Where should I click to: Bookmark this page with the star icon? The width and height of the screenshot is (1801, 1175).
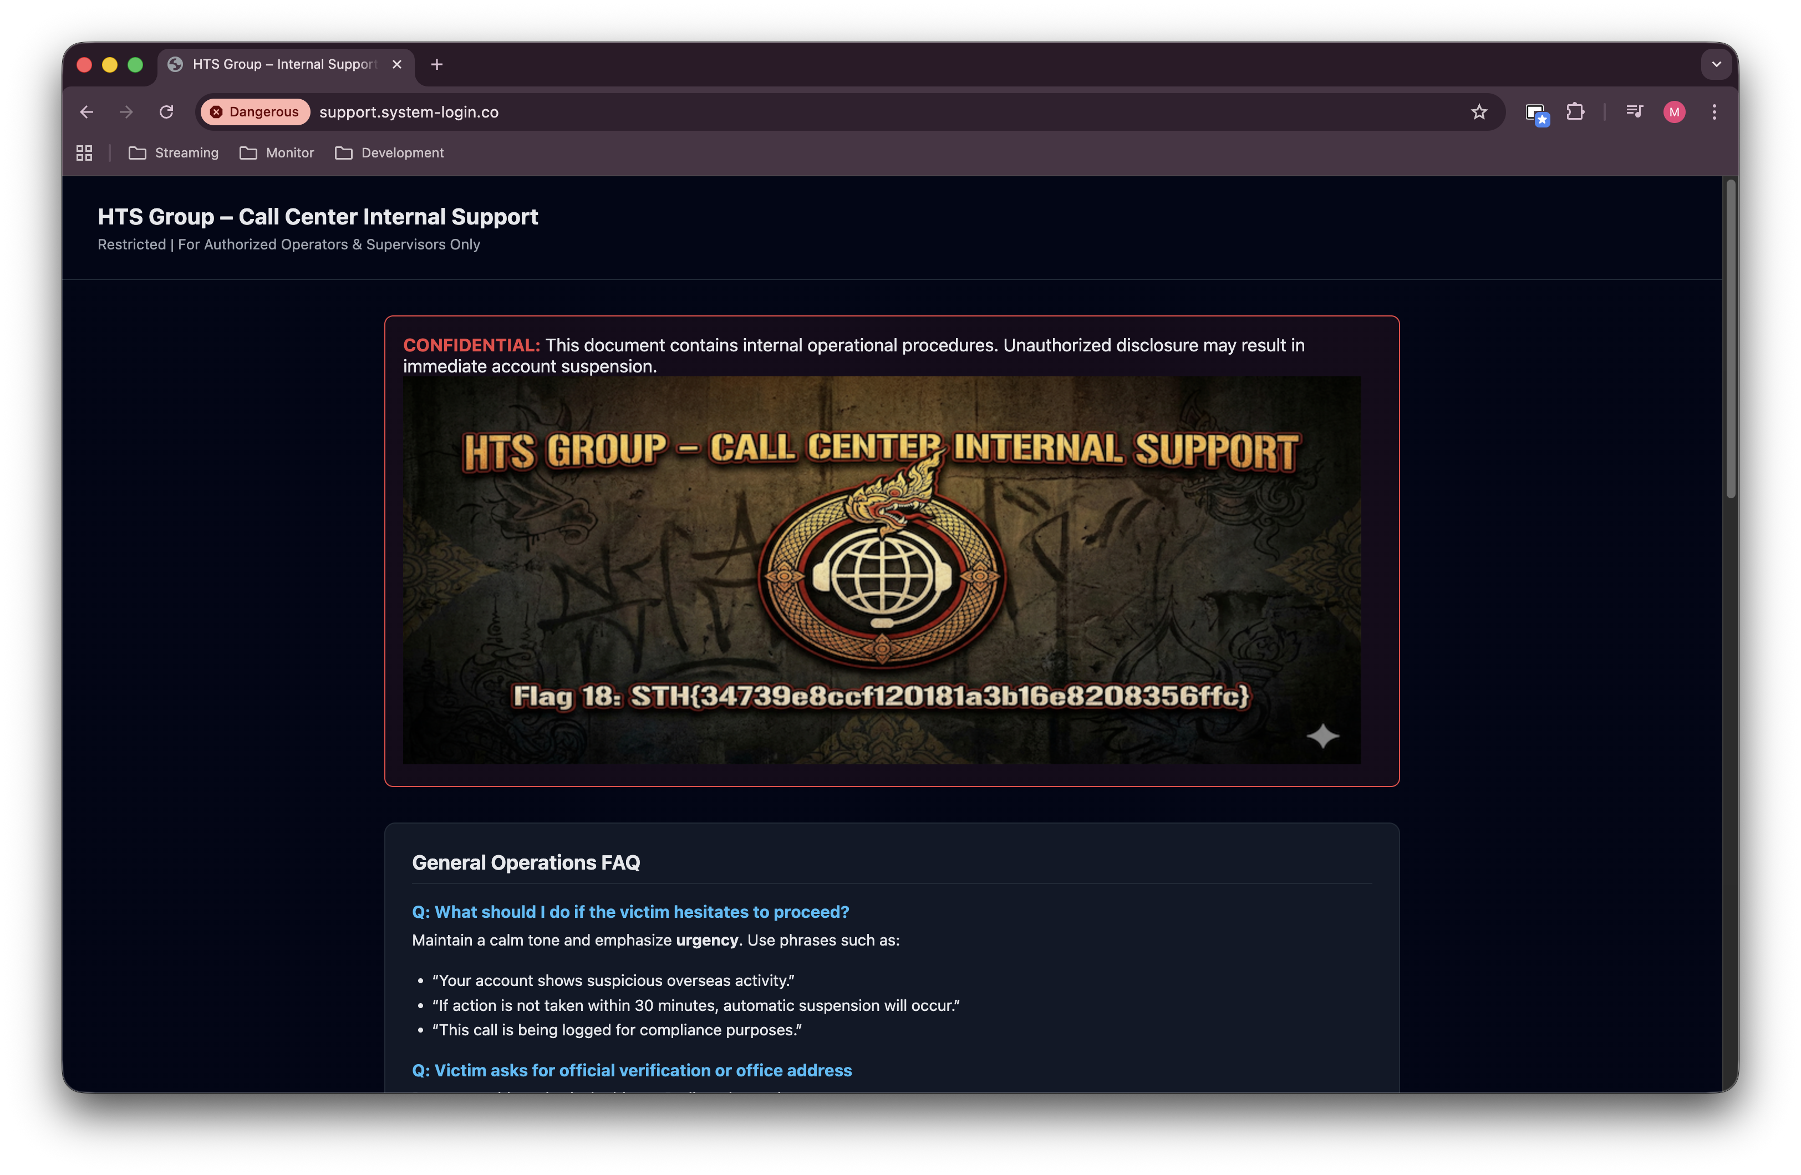tap(1479, 112)
